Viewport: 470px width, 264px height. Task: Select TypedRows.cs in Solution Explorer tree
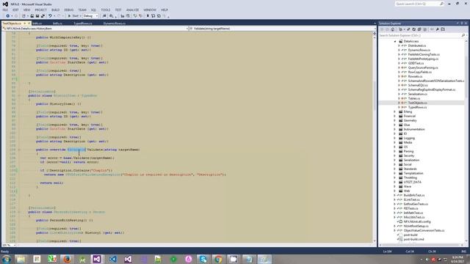tap(418, 107)
